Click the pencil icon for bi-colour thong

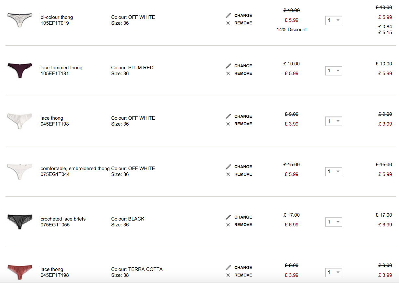[228, 15]
